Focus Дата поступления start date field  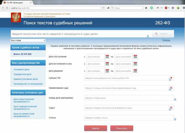click(96, 57)
